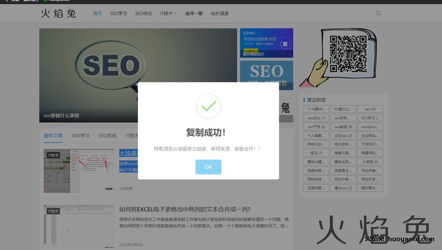Viewport: 442px width, 250px height.
Task: Click tag 挂马 (1)
Action: 316,152
